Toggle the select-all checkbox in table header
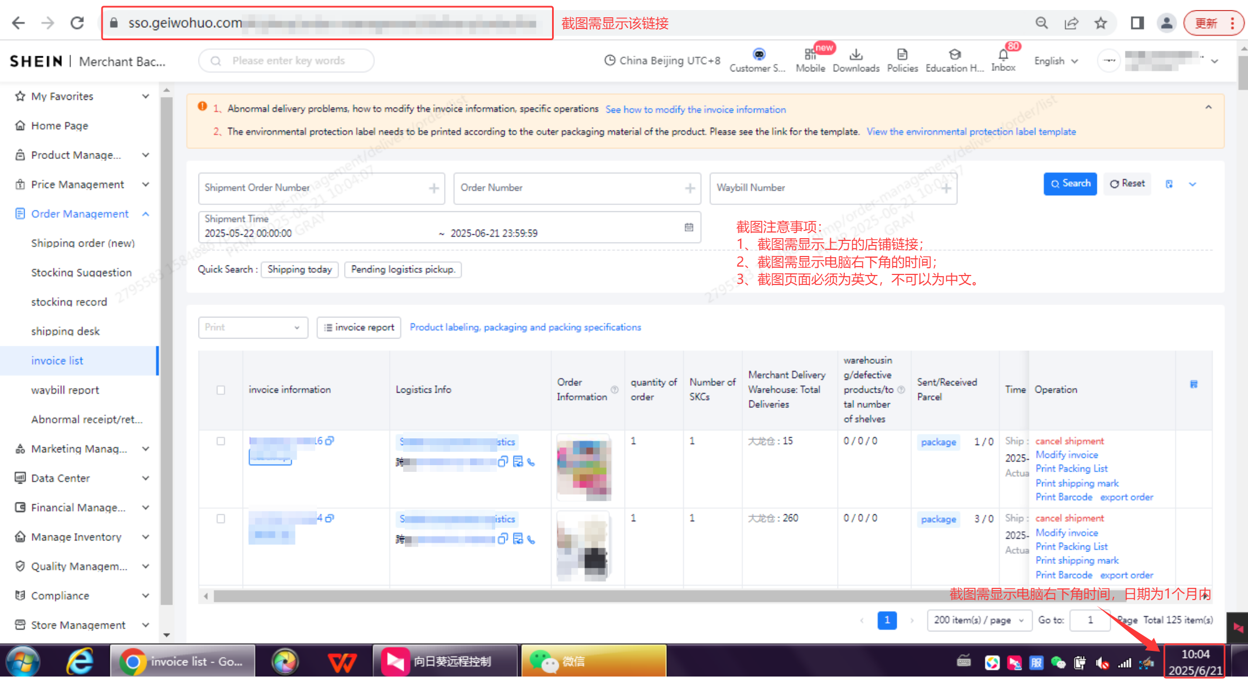 (x=220, y=390)
